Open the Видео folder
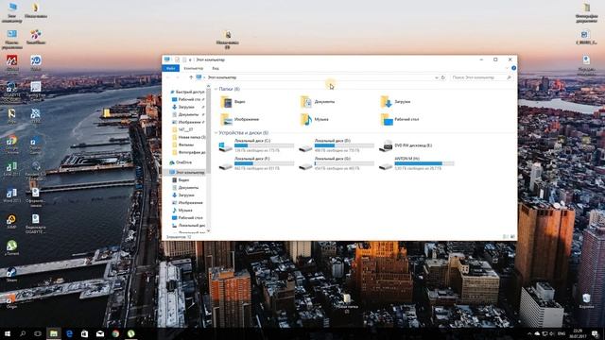The image size is (605, 340). pyautogui.click(x=233, y=102)
